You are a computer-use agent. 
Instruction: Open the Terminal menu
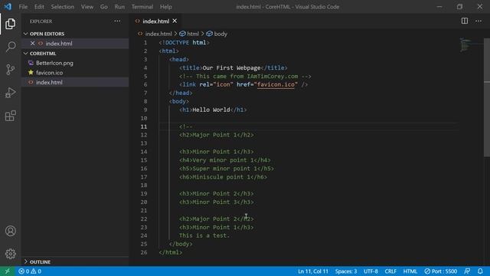coord(142,7)
